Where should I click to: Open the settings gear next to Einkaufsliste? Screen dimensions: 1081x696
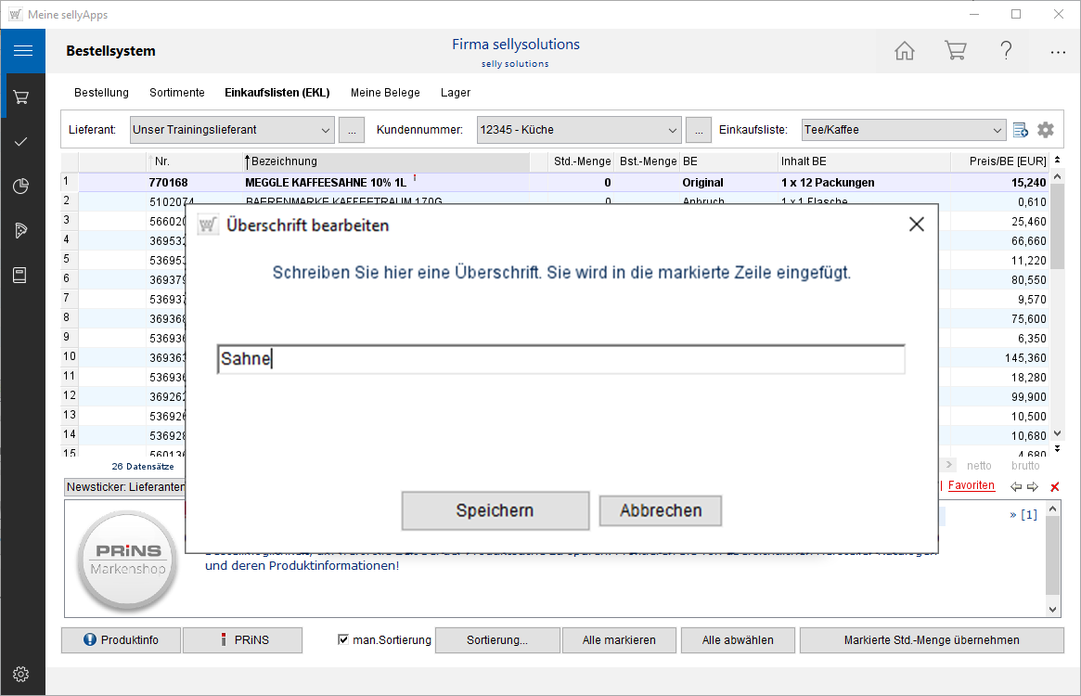1046,130
